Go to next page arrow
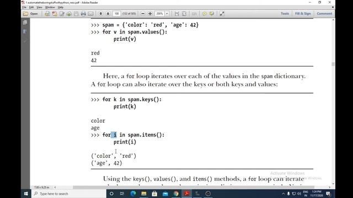 click(108, 14)
